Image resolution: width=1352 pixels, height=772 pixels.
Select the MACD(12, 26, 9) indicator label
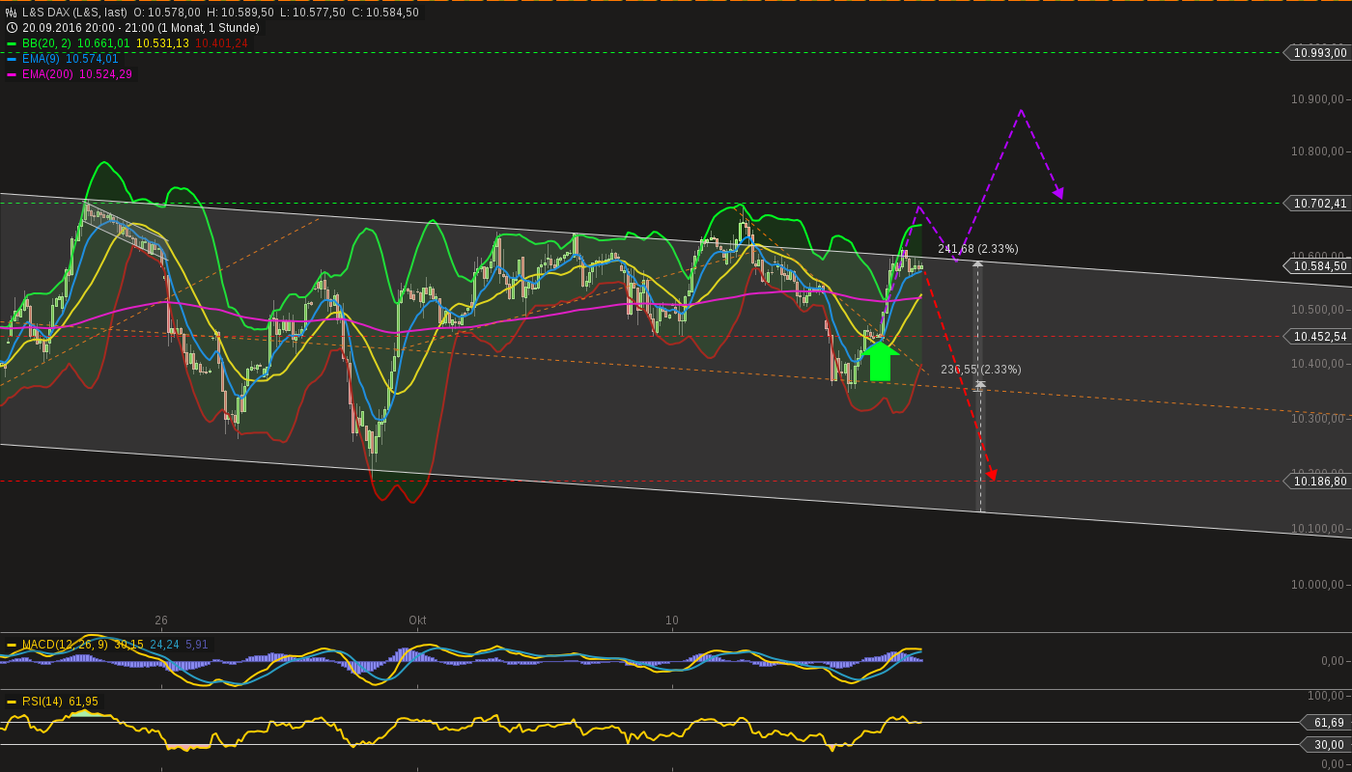(65, 645)
